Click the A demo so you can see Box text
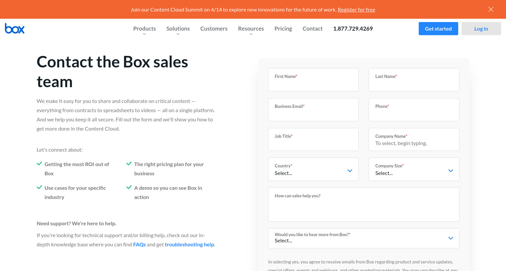This screenshot has height=271, width=506. click(x=168, y=192)
